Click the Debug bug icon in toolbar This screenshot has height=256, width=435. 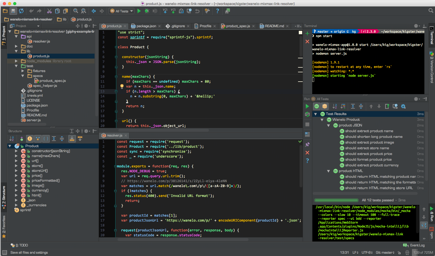click(147, 11)
